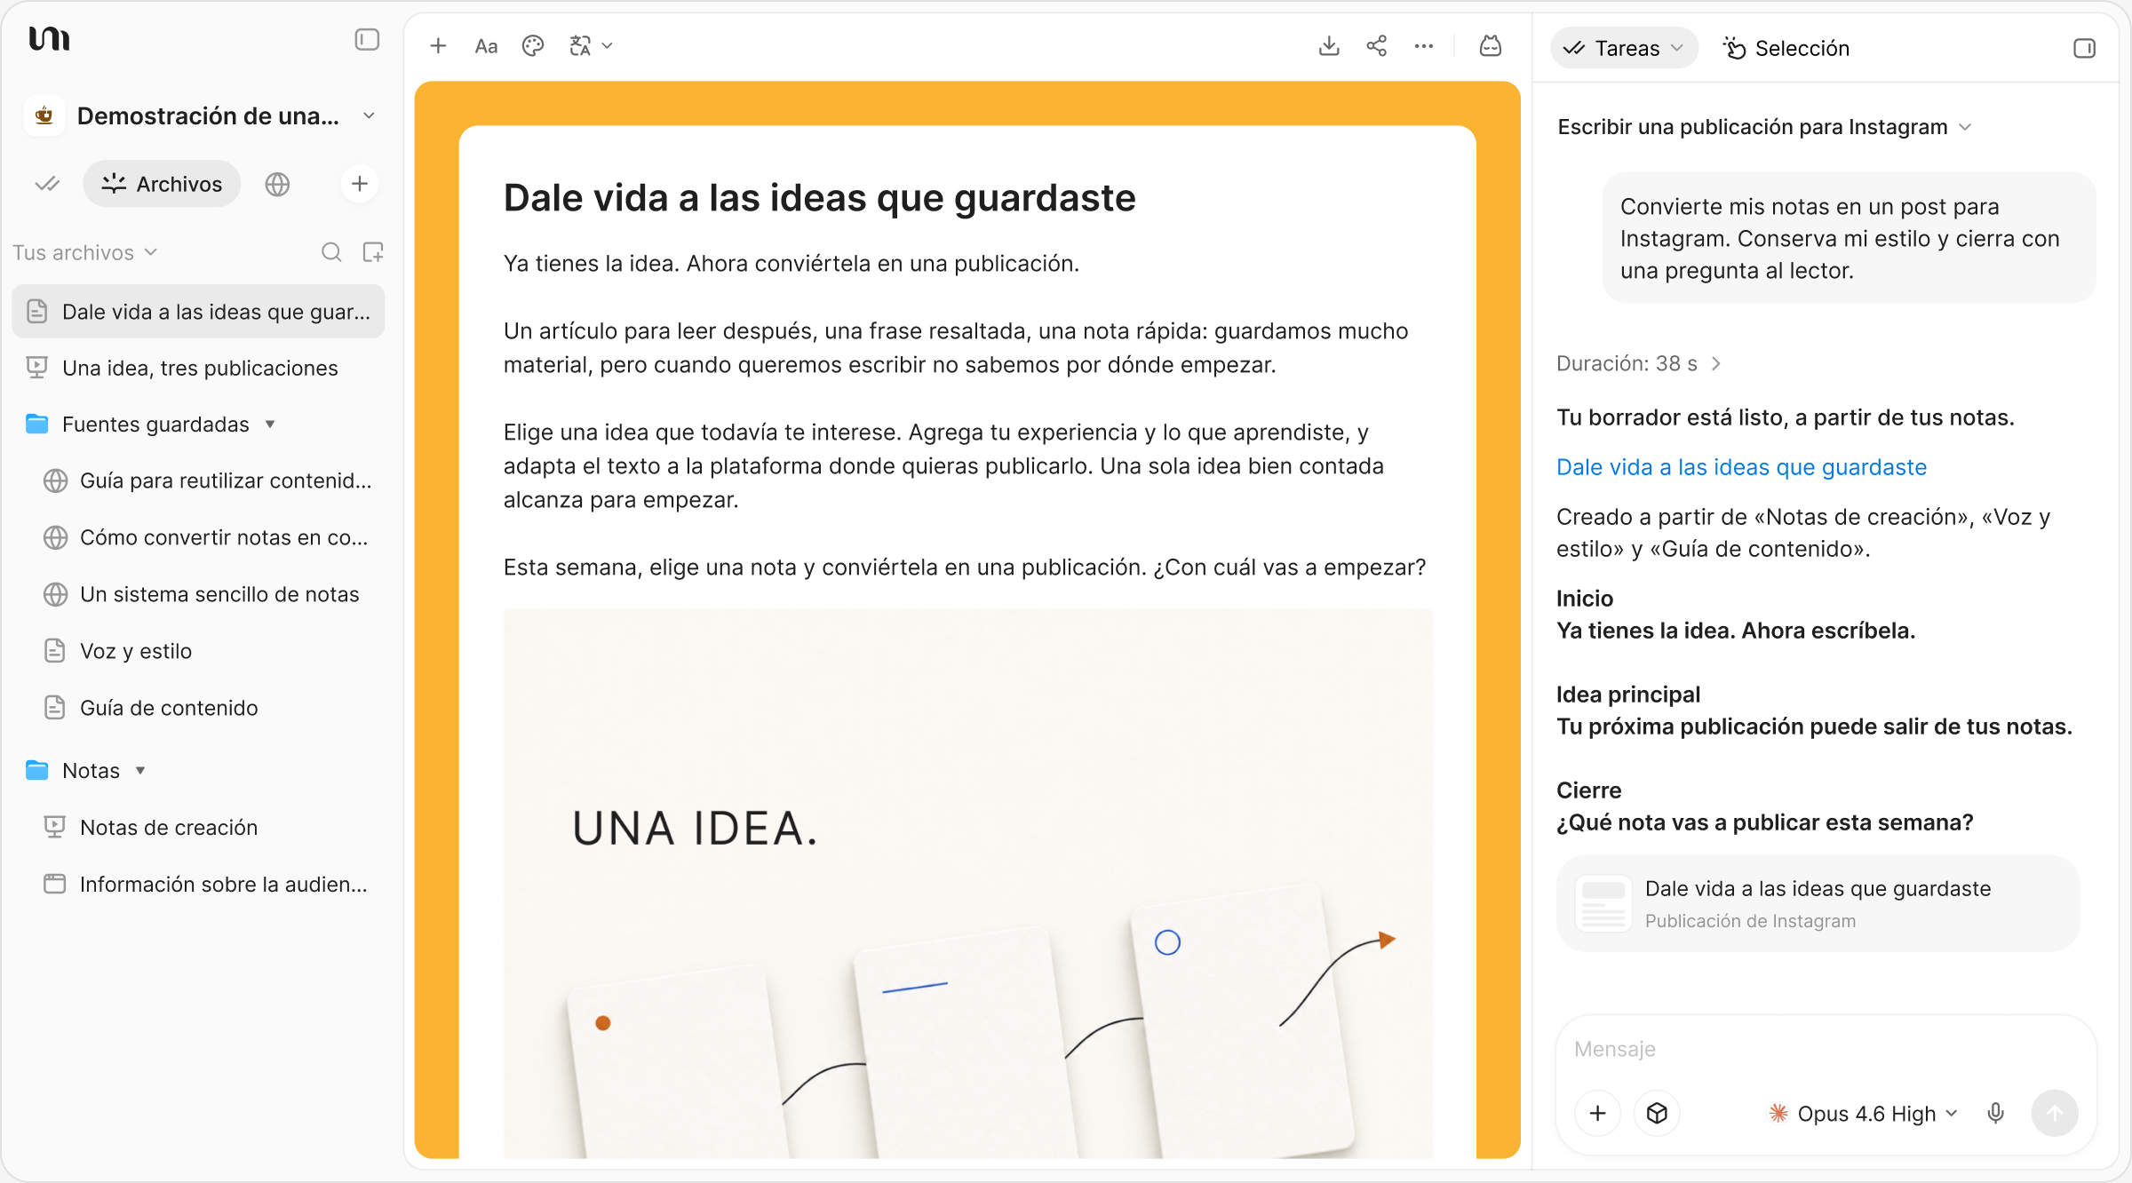
Task: Open the translate language dropdown
Action: click(591, 46)
